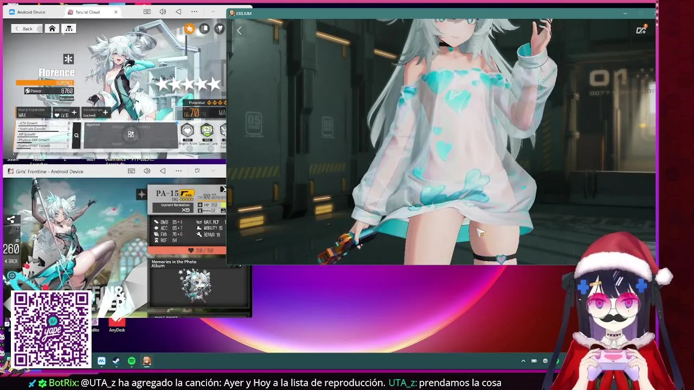Click the help question mark in Girls' Frontline
Viewport: 694px width, 390px height.
tap(17, 229)
